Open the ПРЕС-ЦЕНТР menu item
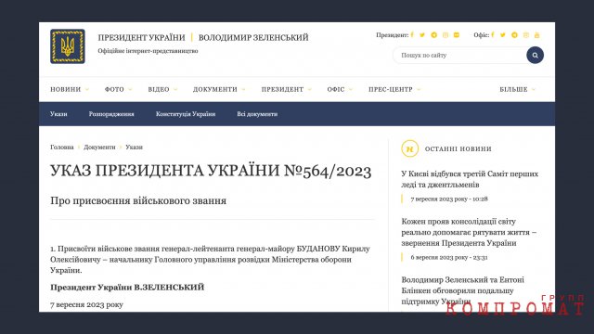The height and width of the screenshot is (334, 594). [x=391, y=89]
